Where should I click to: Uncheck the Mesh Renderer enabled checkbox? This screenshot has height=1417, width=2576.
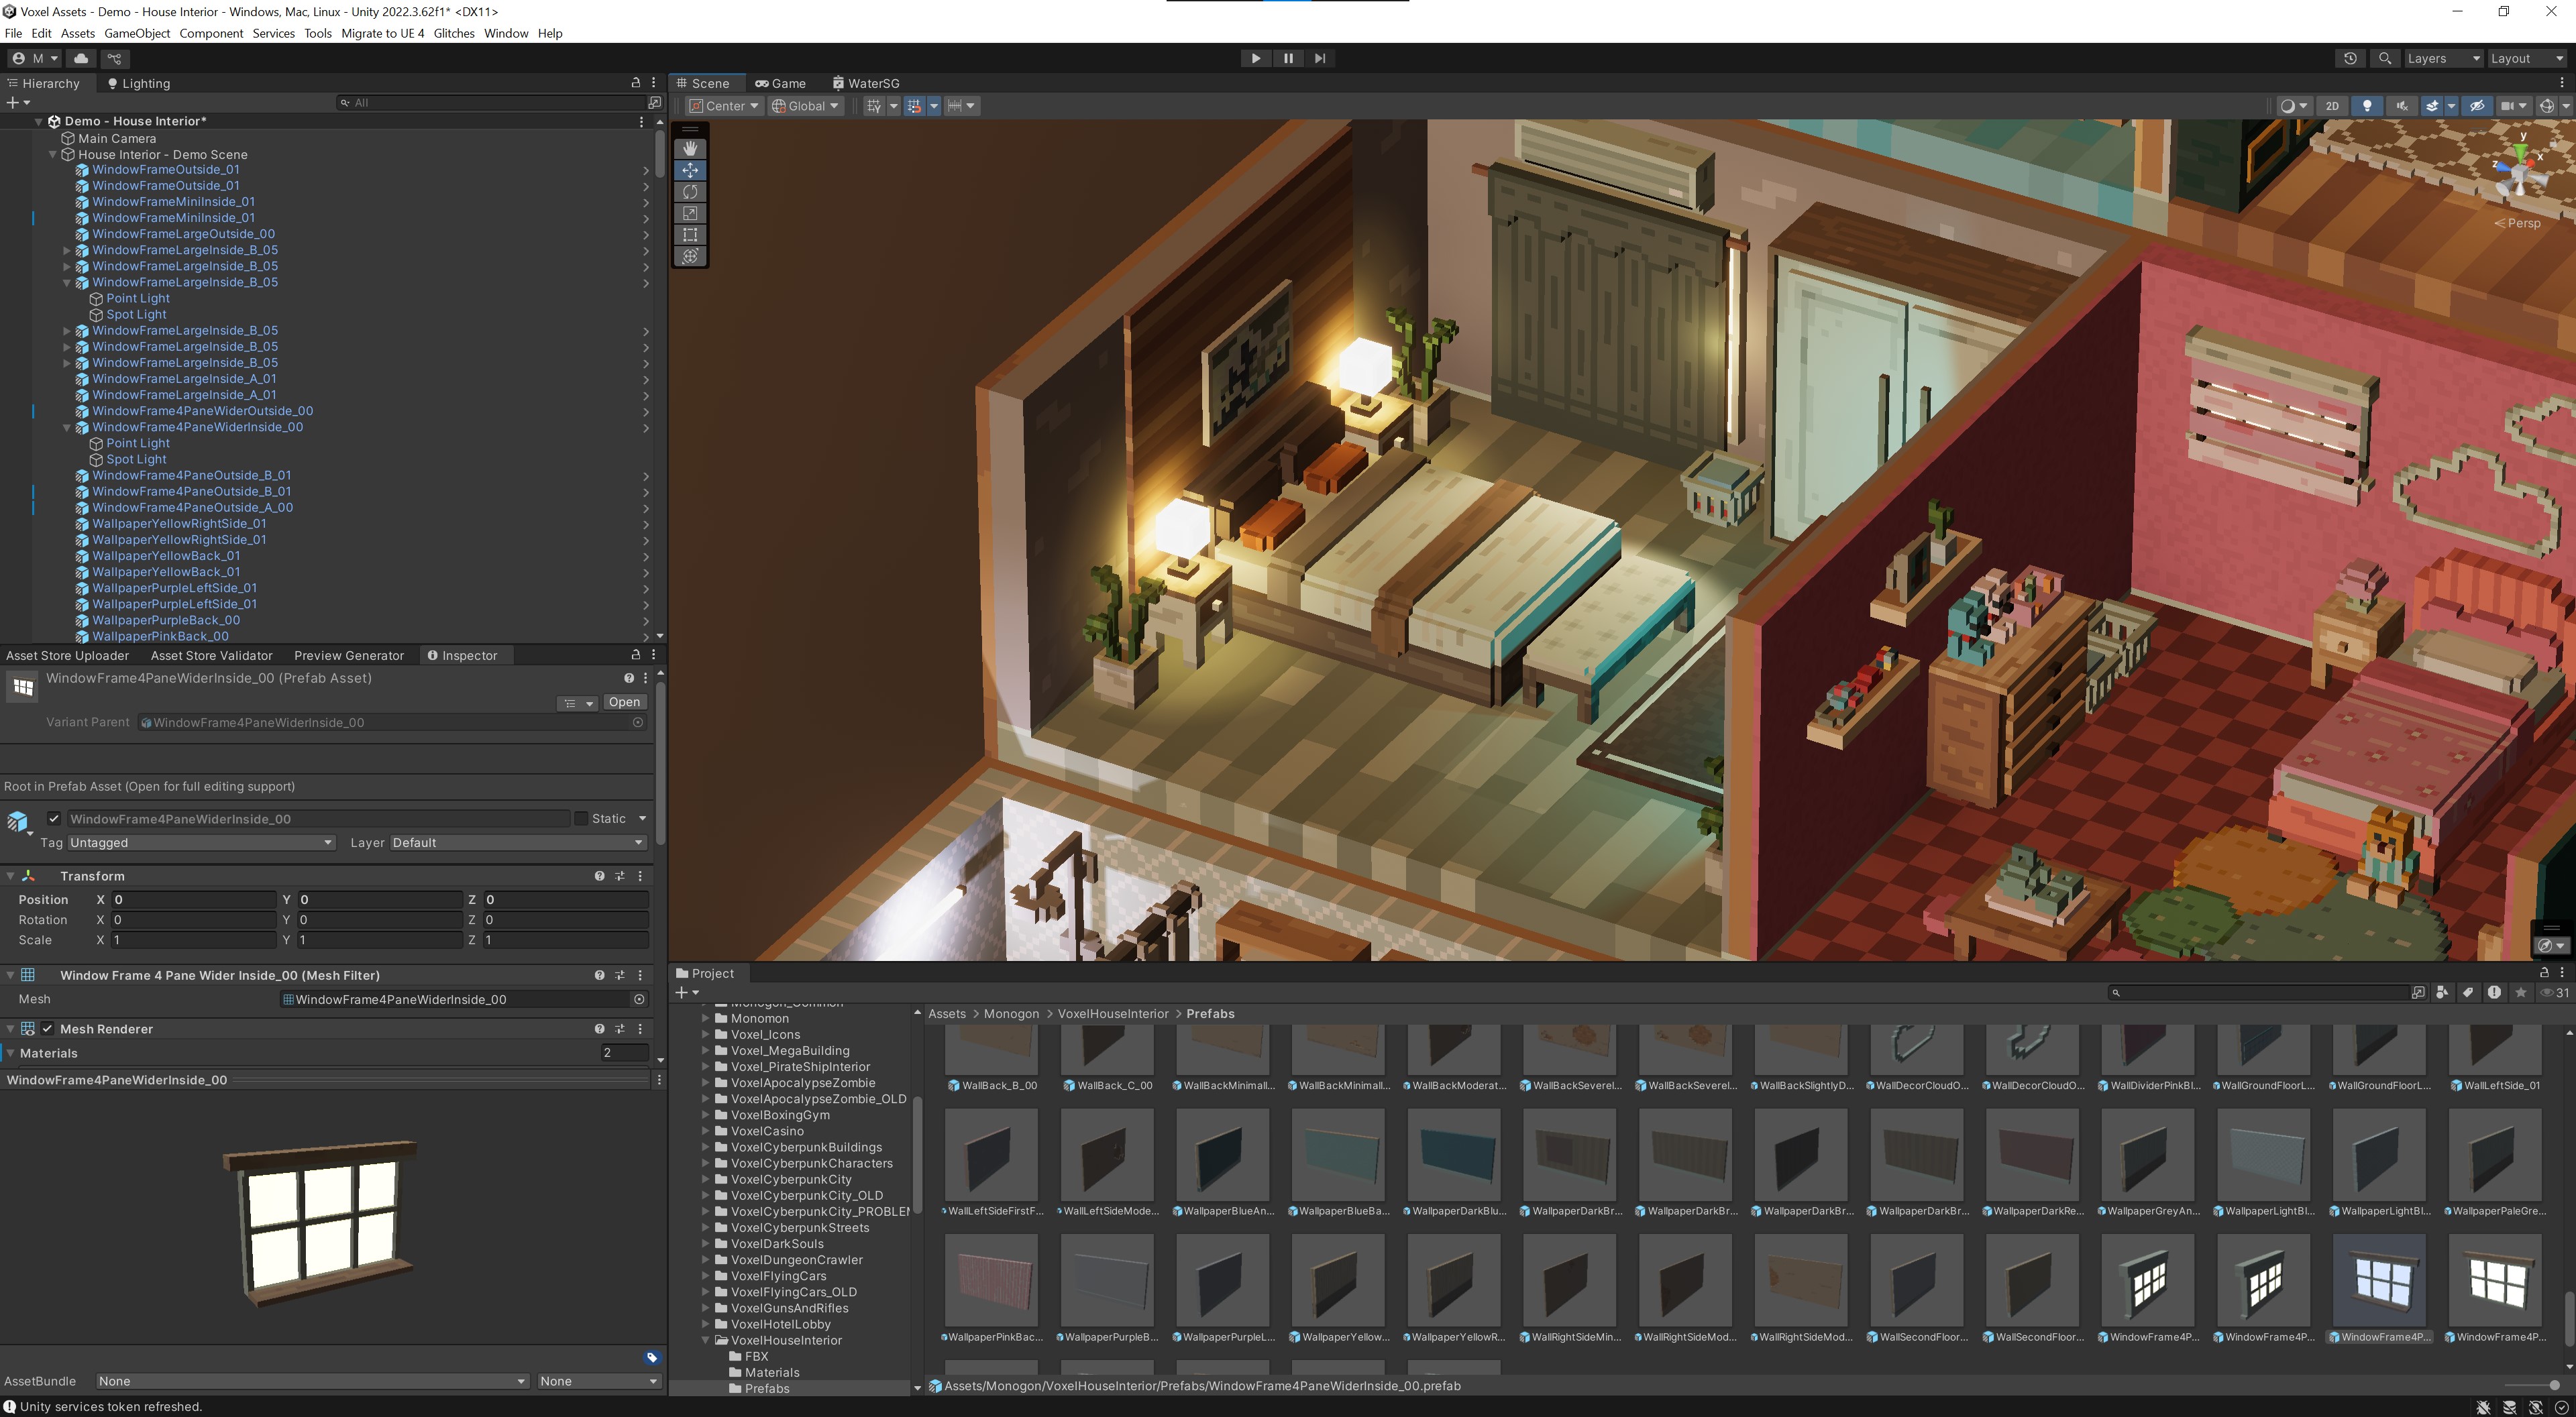pyautogui.click(x=47, y=1028)
